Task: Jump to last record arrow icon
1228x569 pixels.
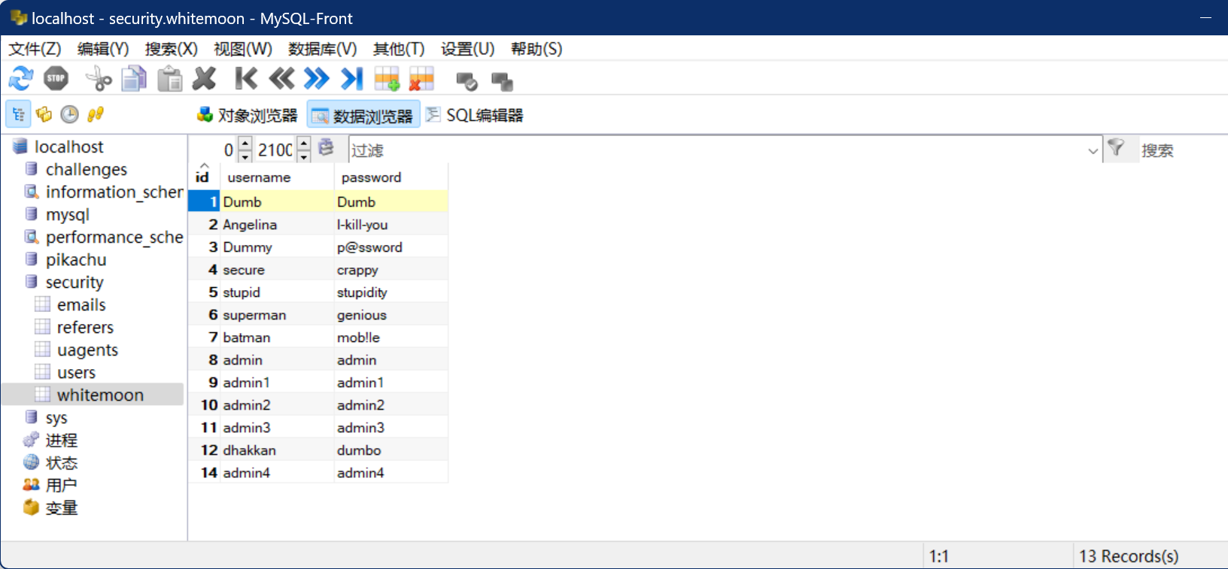Action: [351, 78]
